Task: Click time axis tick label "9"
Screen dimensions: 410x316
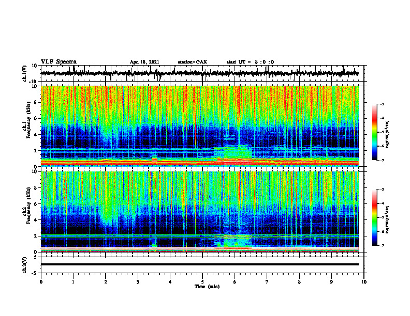Action: pyautogui.click(x=331, y=282)
